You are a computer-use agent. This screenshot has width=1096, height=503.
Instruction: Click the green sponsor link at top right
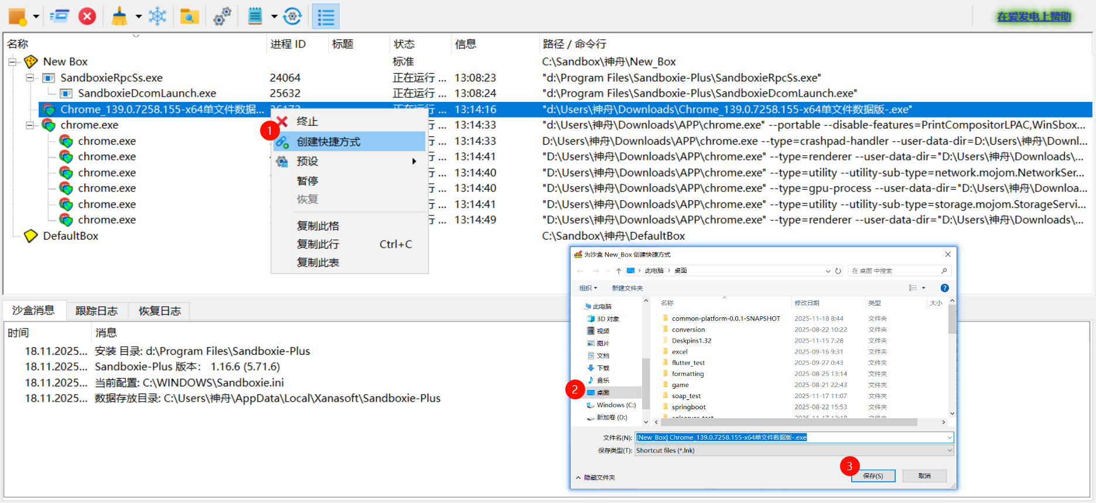pos(1034,17)
